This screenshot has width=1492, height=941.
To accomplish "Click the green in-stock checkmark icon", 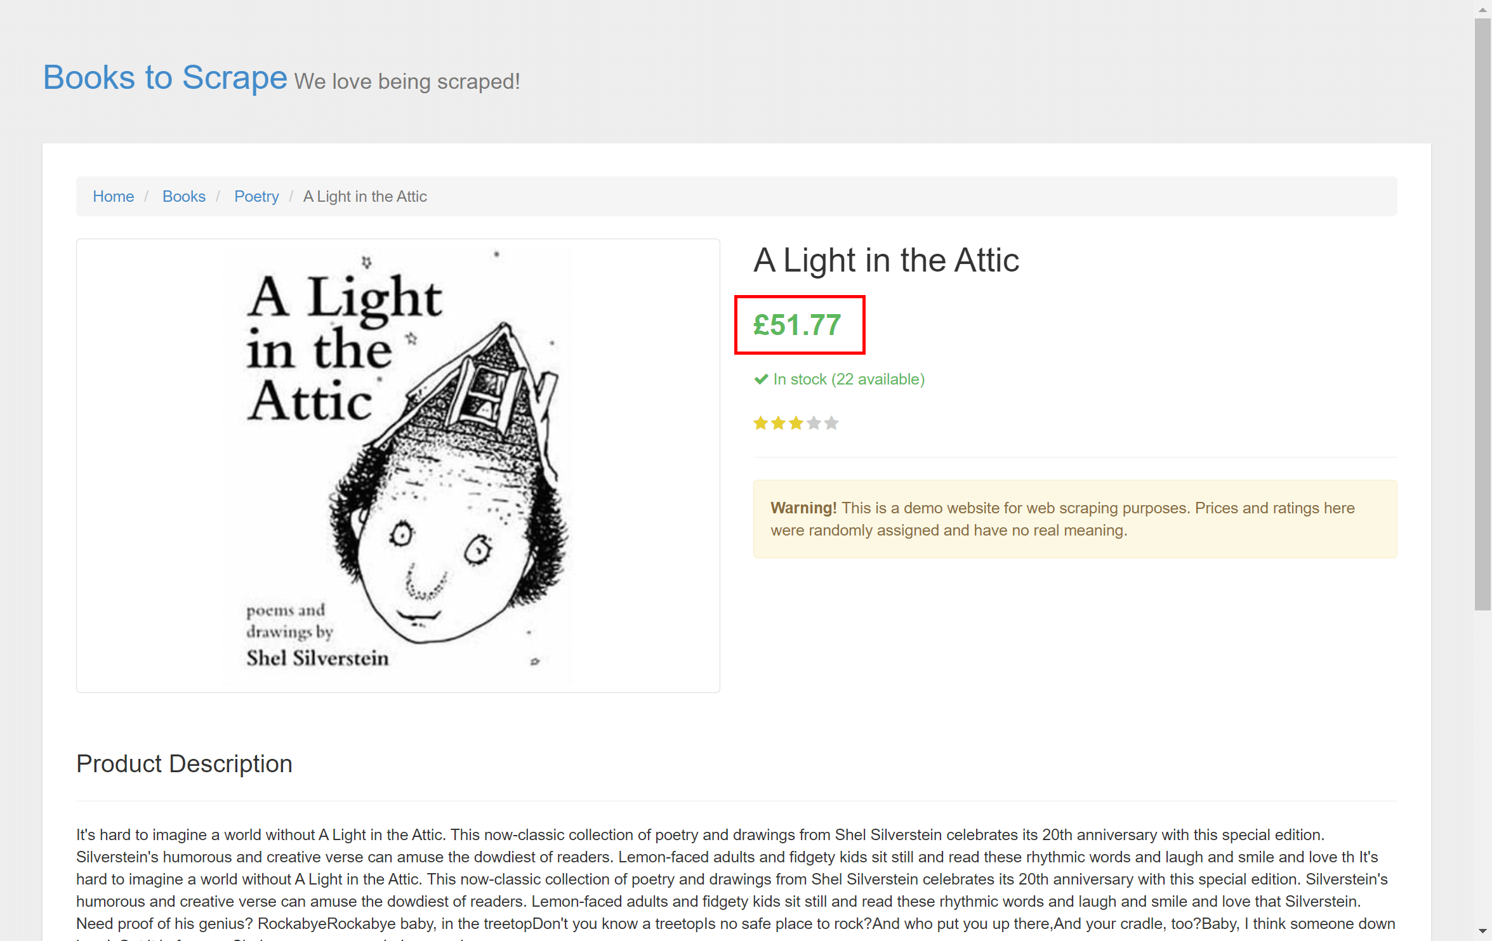I will click(761, 379).
